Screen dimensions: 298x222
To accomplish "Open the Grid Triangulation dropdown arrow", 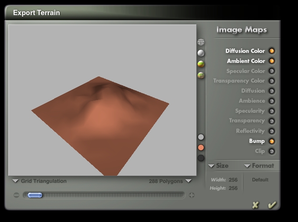I will (15, 181).
